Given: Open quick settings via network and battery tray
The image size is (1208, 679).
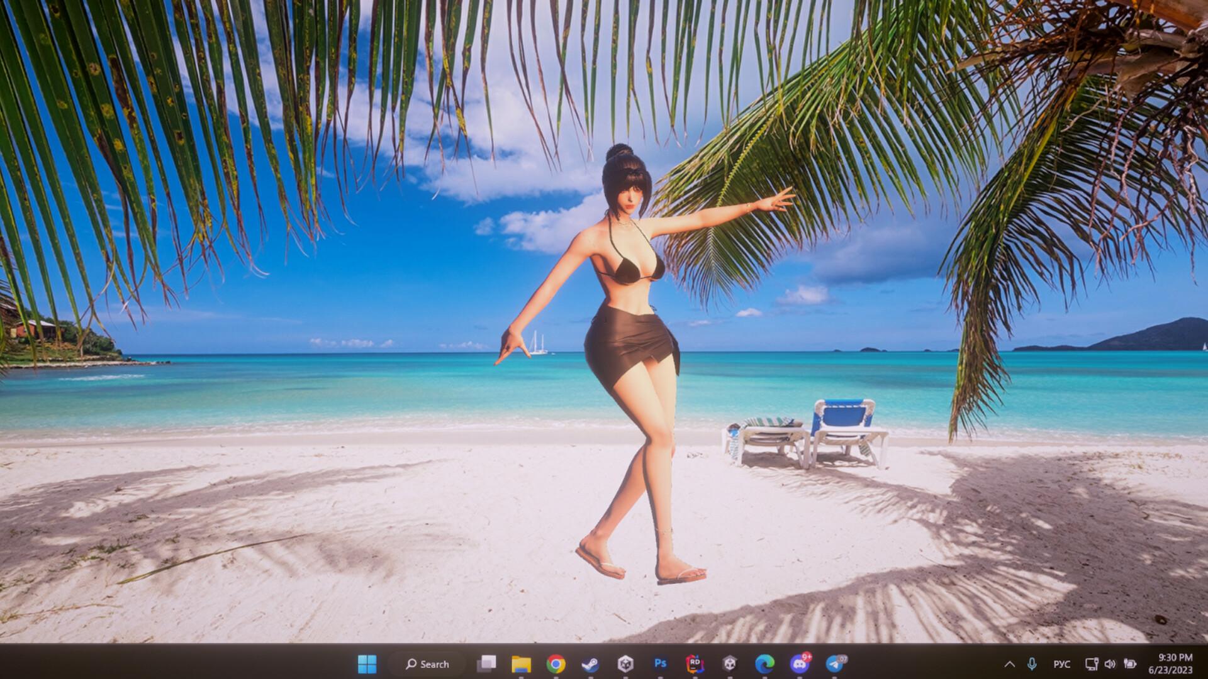Looking at the screenshot, I should coord(1091,664).
